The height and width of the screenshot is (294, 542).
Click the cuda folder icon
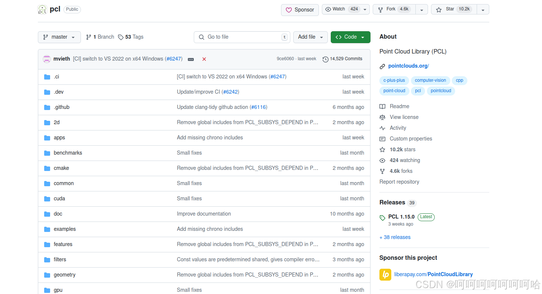click(x=47, y=198)
